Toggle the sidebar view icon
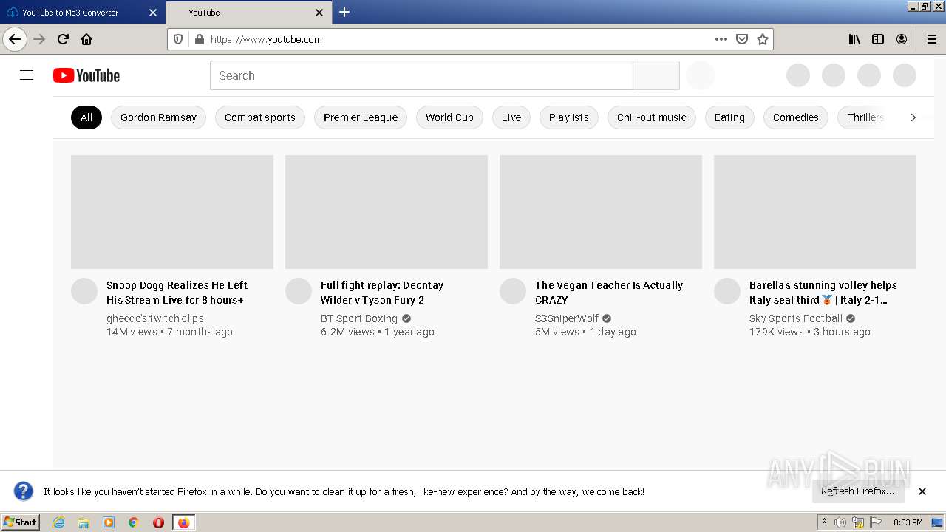 coord(878,39)
